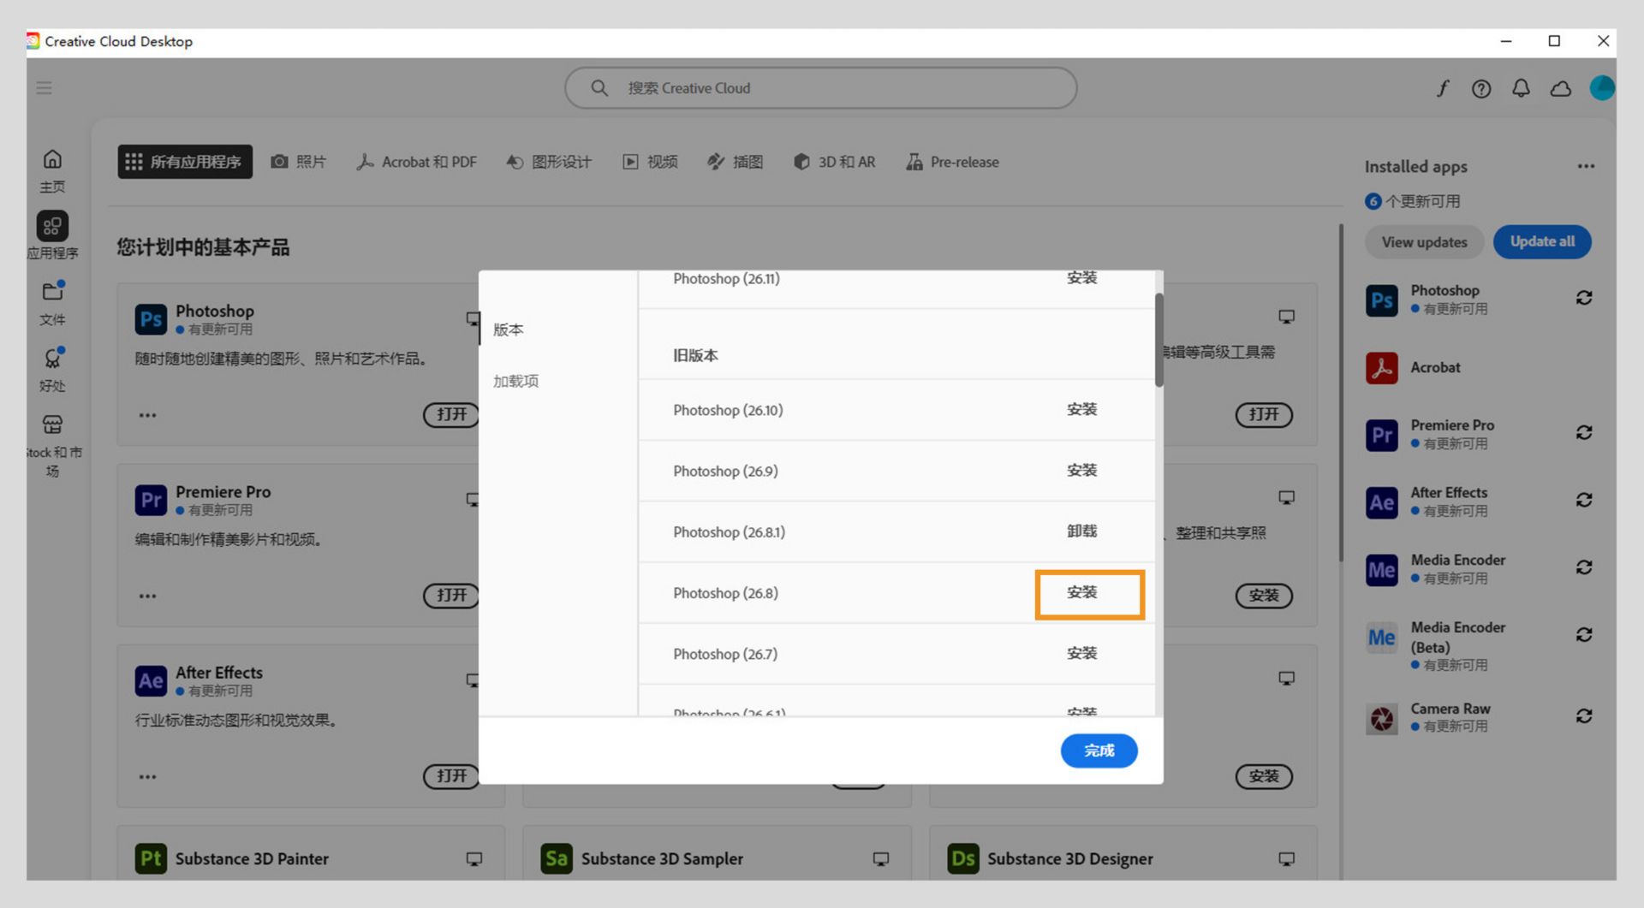Click the version list scrollbar in dialog
This screenshot has height=908, width=1644.
click(x=1159, y=340)
